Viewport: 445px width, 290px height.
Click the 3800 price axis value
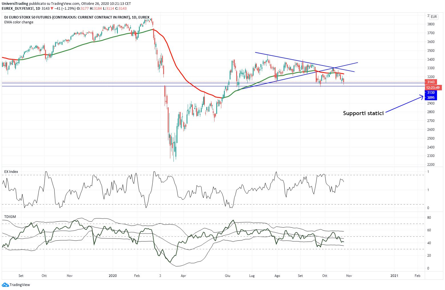pyautogui.click(x=431, y=24)
